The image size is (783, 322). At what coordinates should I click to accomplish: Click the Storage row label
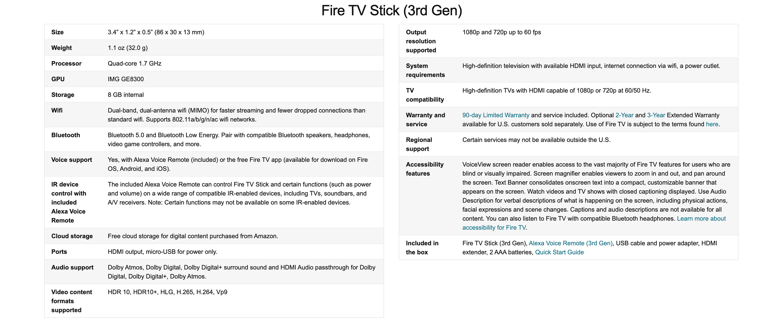pos(63,95)
